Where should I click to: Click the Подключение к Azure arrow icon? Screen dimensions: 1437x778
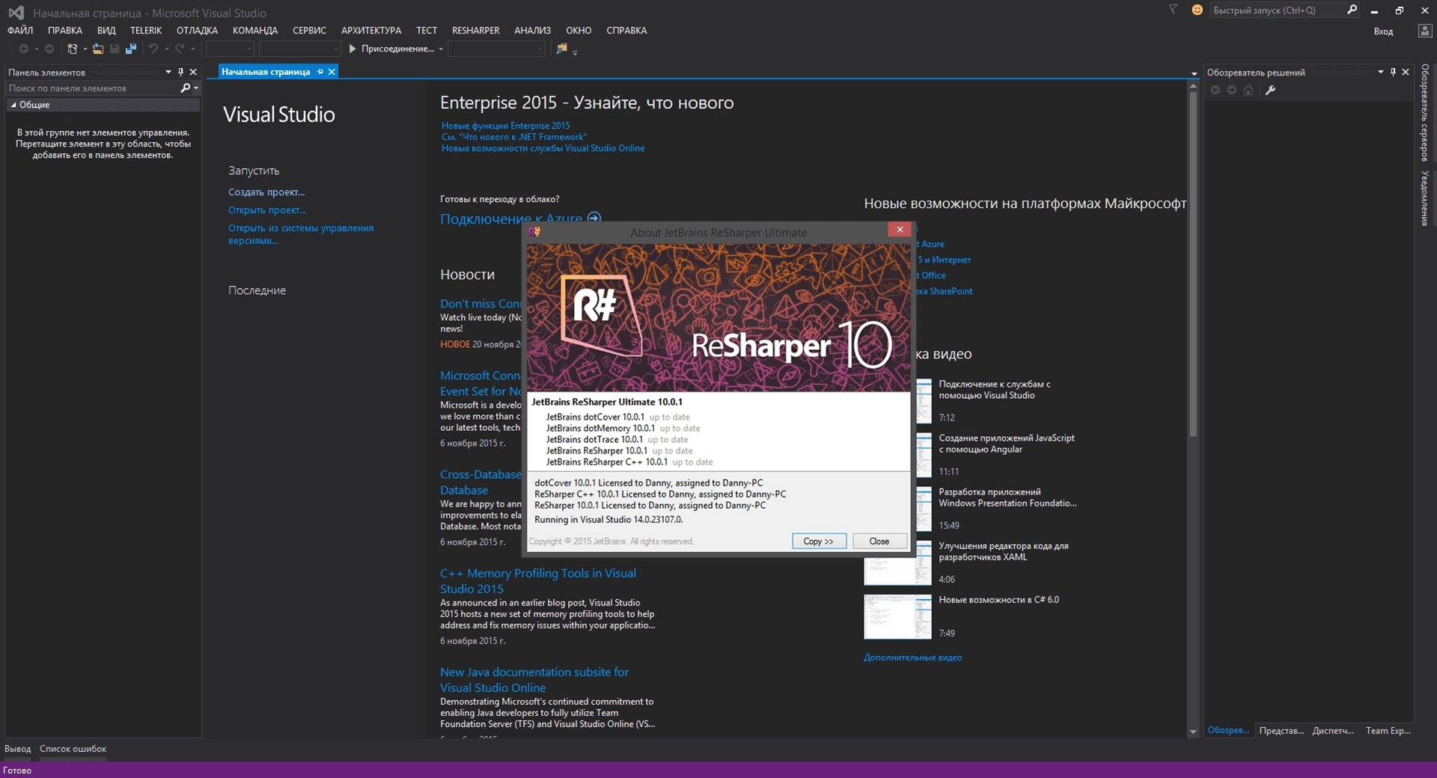[x=594, y=218]
